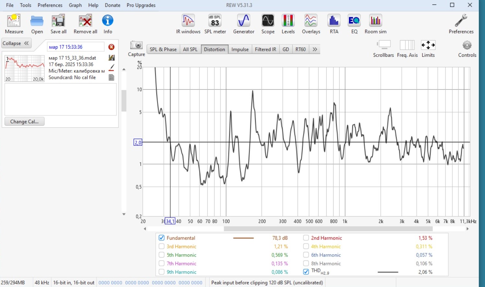Select the Distortion tab
This screenshot has width=485, height=287.
214,49
